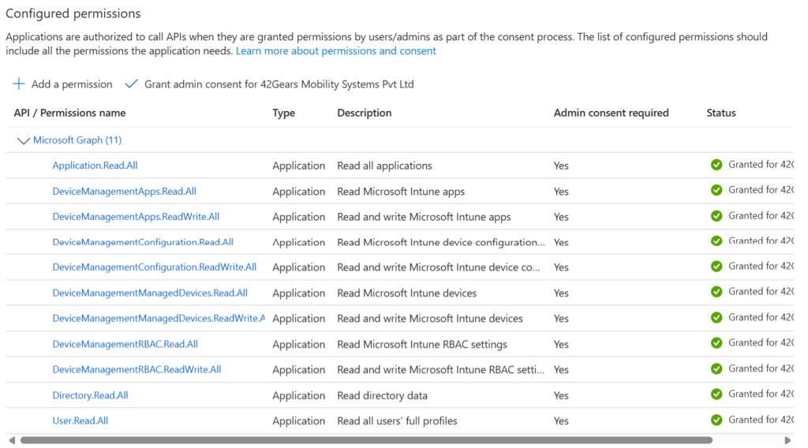Sort by API / Permissions name column header
The image size is (808, 448).
pos(69,113)
